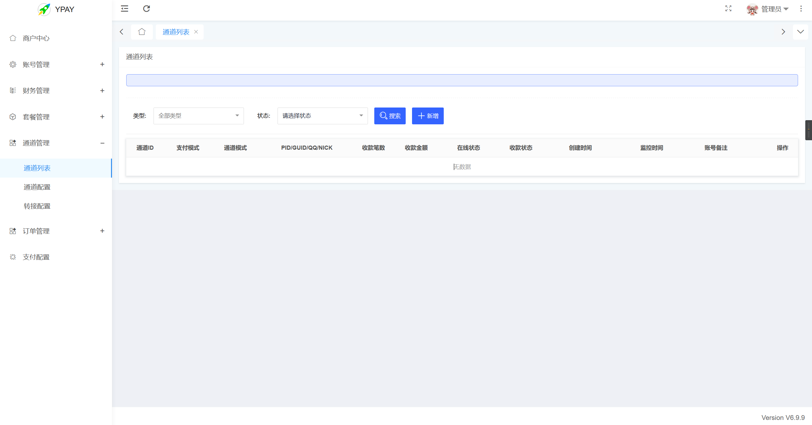
Task: Open the vertical three-dot more menu
Action: pyautogui.click(x=801, y=9)
